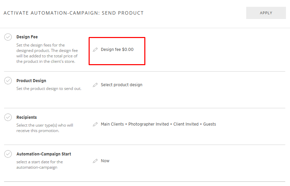Click the Recipients section heading
The image size is (290, 186).
click(26, 117)
